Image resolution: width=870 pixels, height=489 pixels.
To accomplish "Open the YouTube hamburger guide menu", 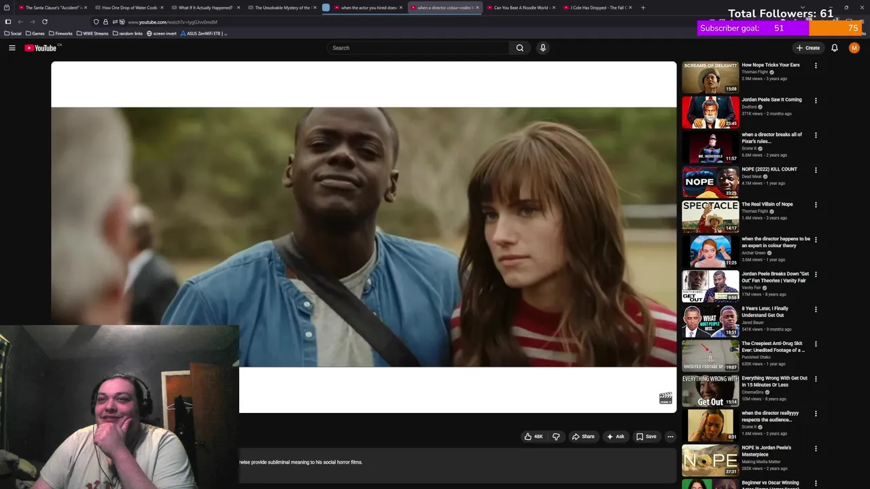I will (12, 48).
